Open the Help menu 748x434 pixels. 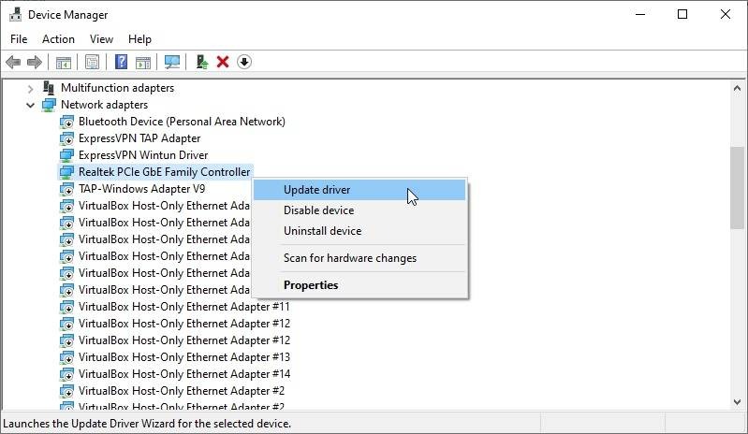pos(139,39)
